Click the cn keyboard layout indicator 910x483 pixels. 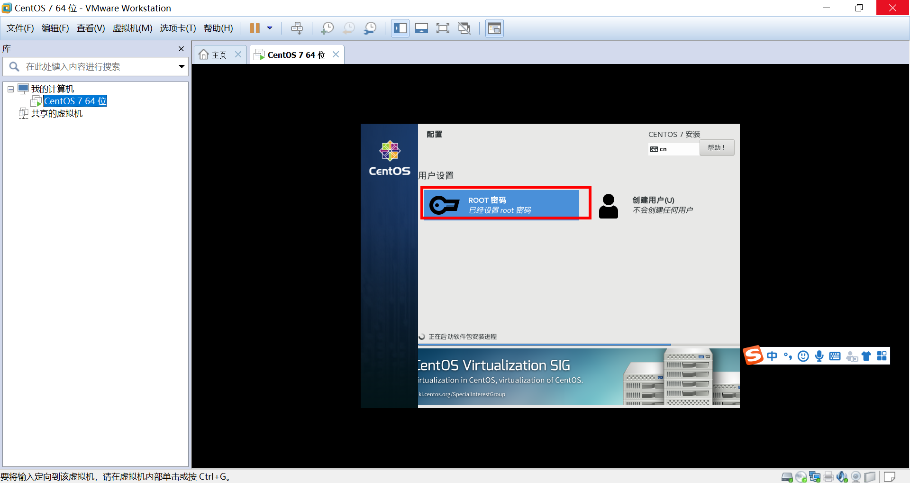(x=673, y=149)
